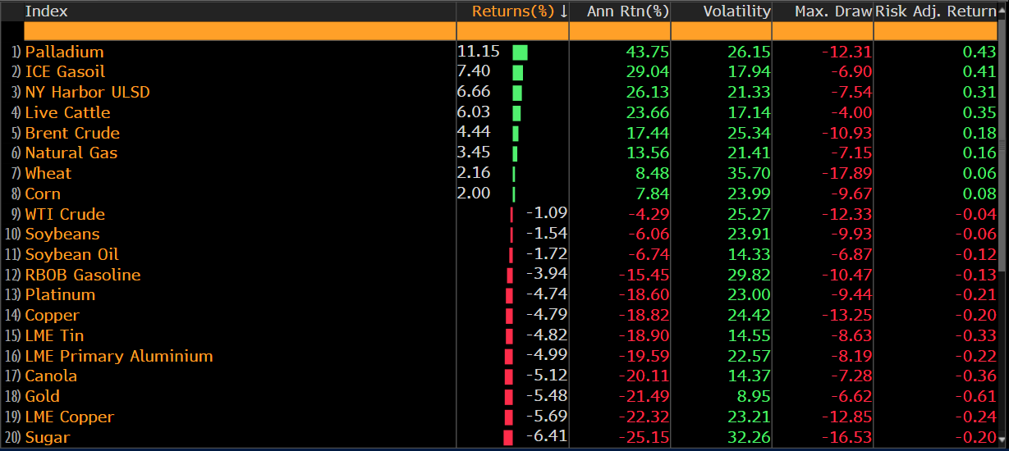Click Platinum's -18.60 annualized return
The width and height of the screenshot is (1009, 451).
[x=644, y=295]
